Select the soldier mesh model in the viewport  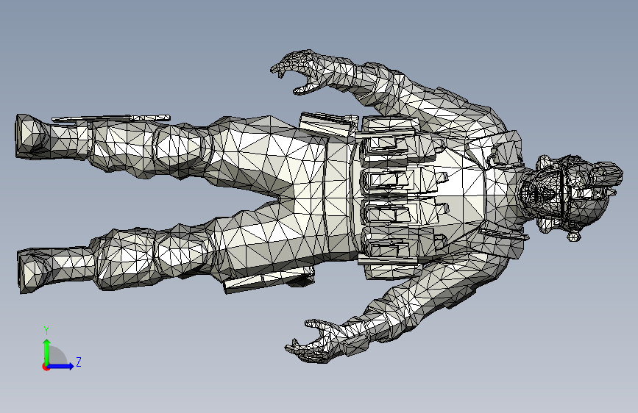pyautogui.click(x=319, y=206)
